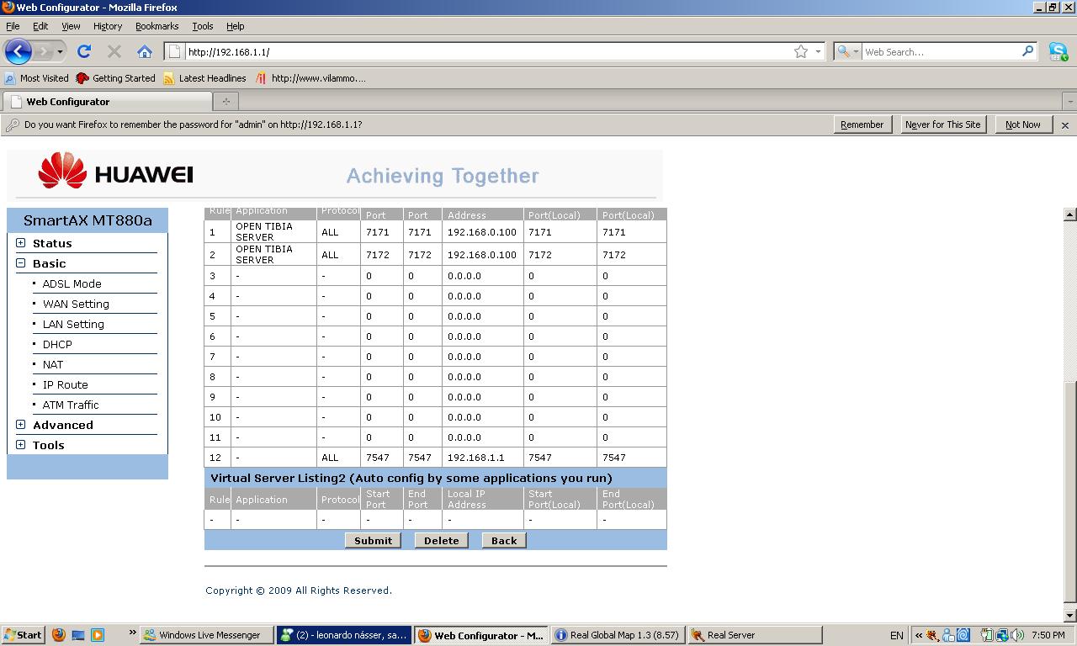This screenshot has height=646, width=1077.
Task: Open the URL history dropdown arrow
Action: click(818, 51)
